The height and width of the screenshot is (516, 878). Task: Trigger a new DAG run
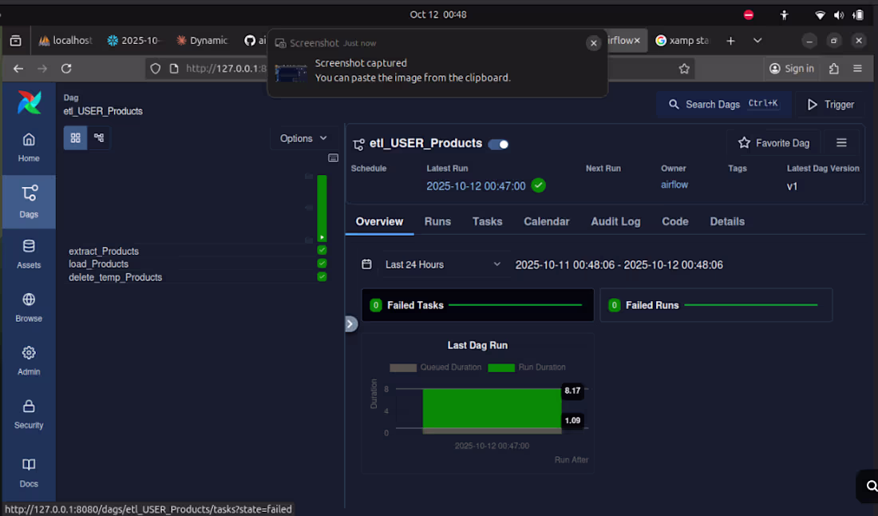(x=830, y=104)
